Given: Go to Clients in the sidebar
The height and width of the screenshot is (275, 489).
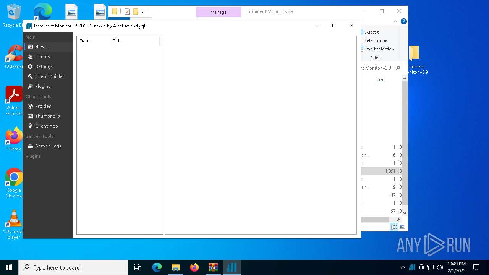Looking at the screenshot, I should click(48, 57).
